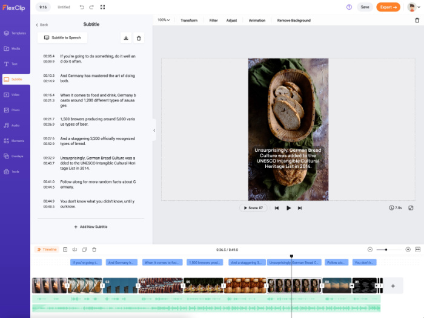The width and height of the screenshot is (424, 318).
Task: Open the Elements sidebar panel
Action: (x=15, y=141)
